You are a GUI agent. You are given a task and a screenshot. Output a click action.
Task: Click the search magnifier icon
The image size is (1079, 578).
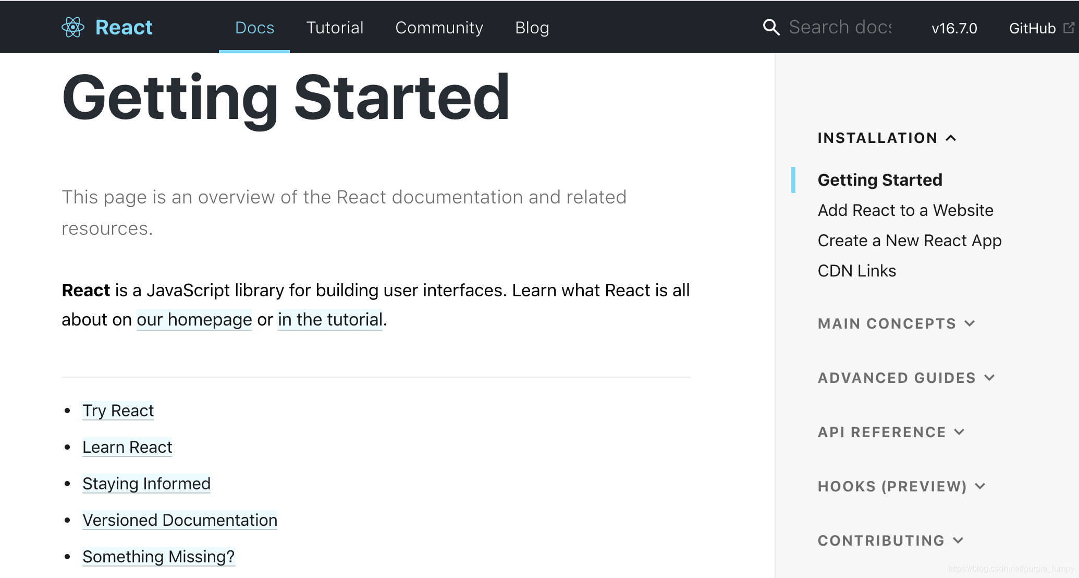coord(771,27)
